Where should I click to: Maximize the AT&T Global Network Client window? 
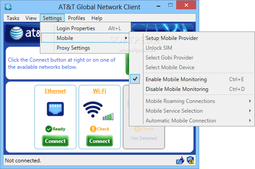click(170, 5)
